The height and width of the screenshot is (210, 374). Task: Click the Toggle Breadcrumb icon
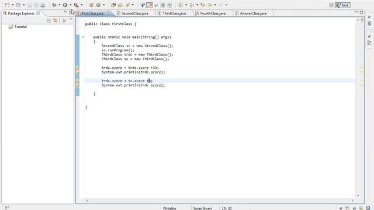143,5
